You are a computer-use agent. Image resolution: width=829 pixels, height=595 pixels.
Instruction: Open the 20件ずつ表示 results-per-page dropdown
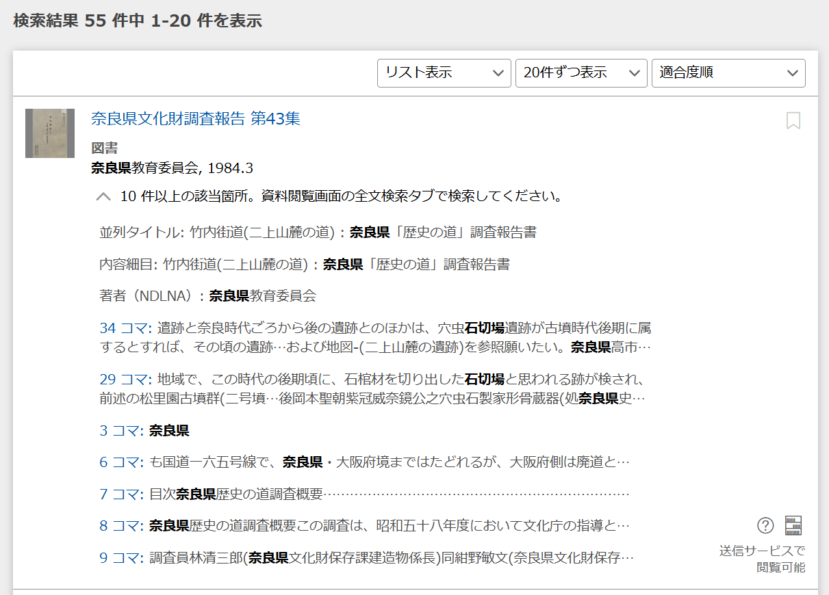pyautogui.click(x=581, y=73)
